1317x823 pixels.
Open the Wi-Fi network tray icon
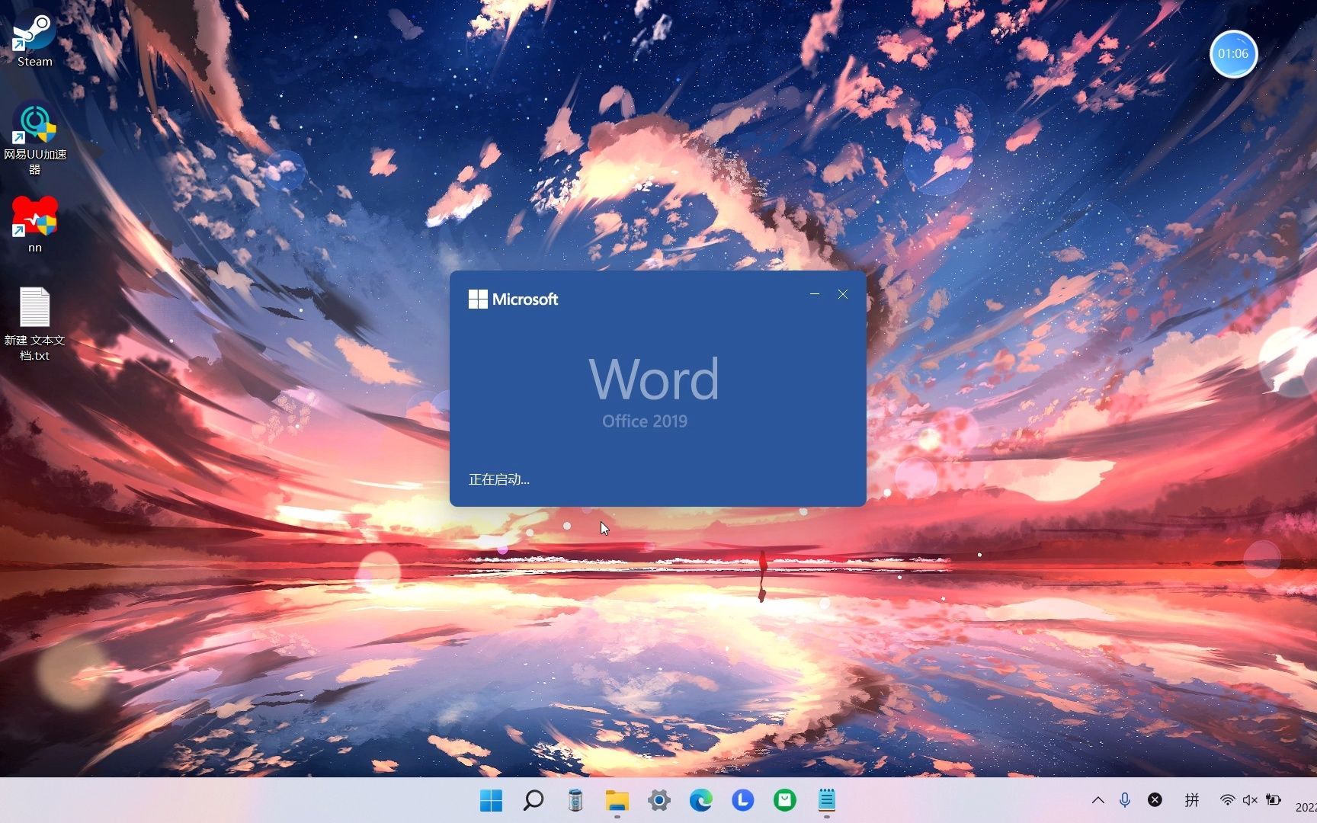1228,800
